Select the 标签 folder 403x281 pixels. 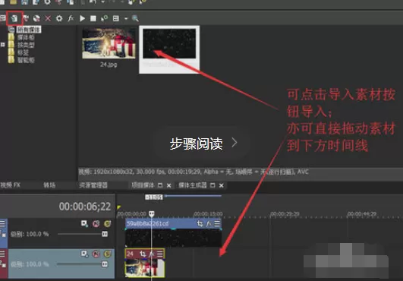(23, 52)
